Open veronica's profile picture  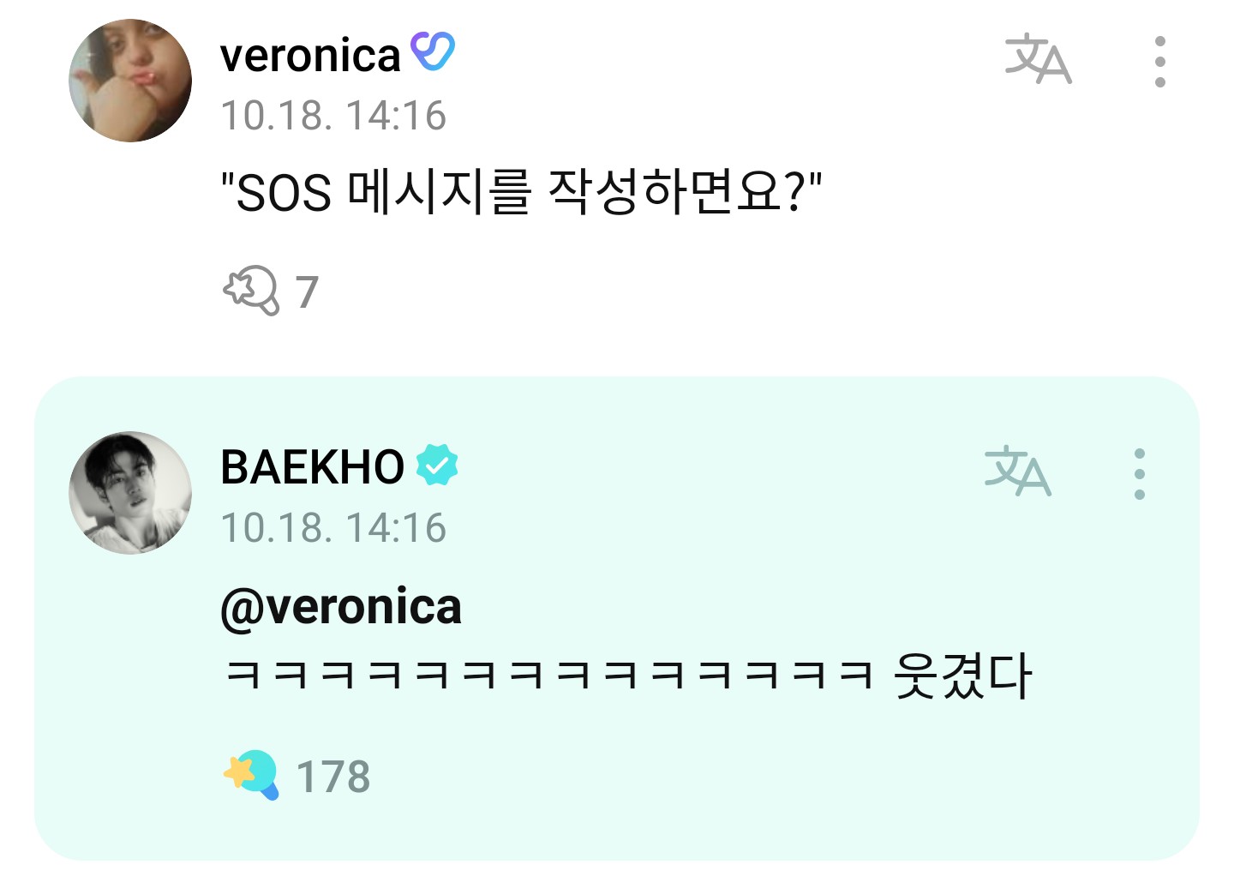point(130,81)
